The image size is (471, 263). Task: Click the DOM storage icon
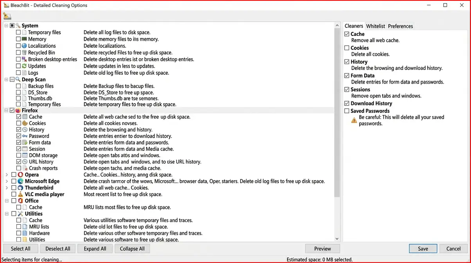pyautogui.click(x=25, y=156)
